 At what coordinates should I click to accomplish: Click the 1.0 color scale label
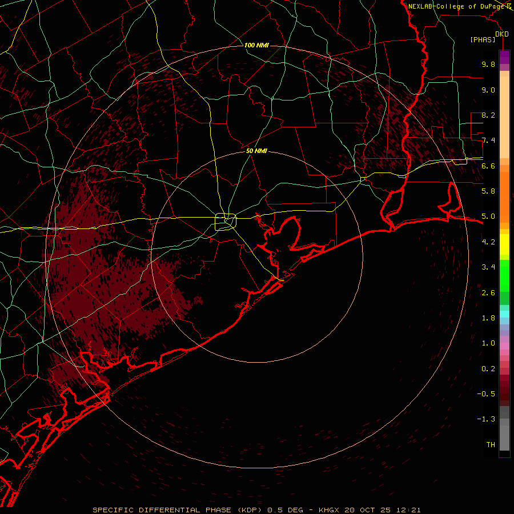point(488,343)
